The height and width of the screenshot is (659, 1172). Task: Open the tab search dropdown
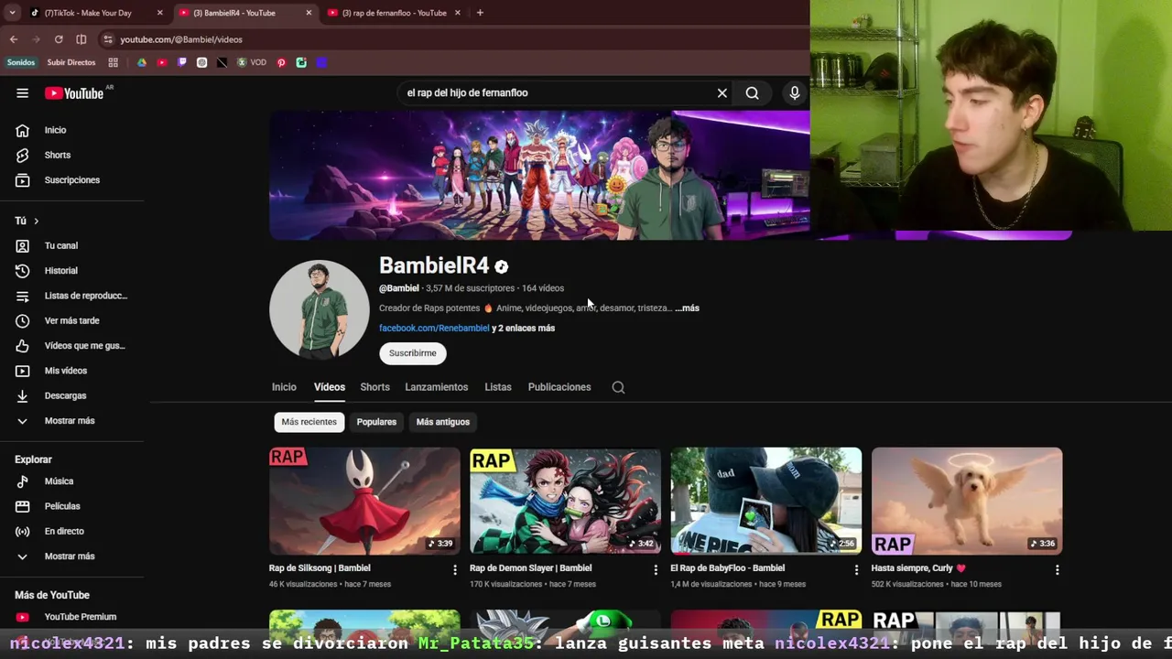[12, 13]
